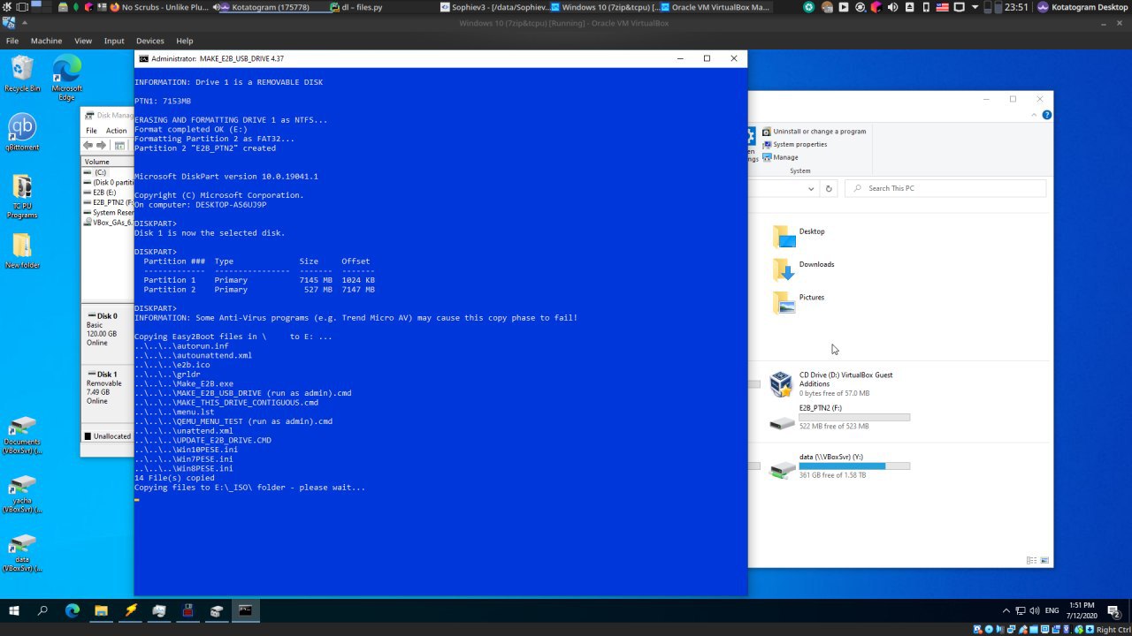The image size is (1132, 636).
Task: Open the Windows Start menu
Action: (14, 610)
